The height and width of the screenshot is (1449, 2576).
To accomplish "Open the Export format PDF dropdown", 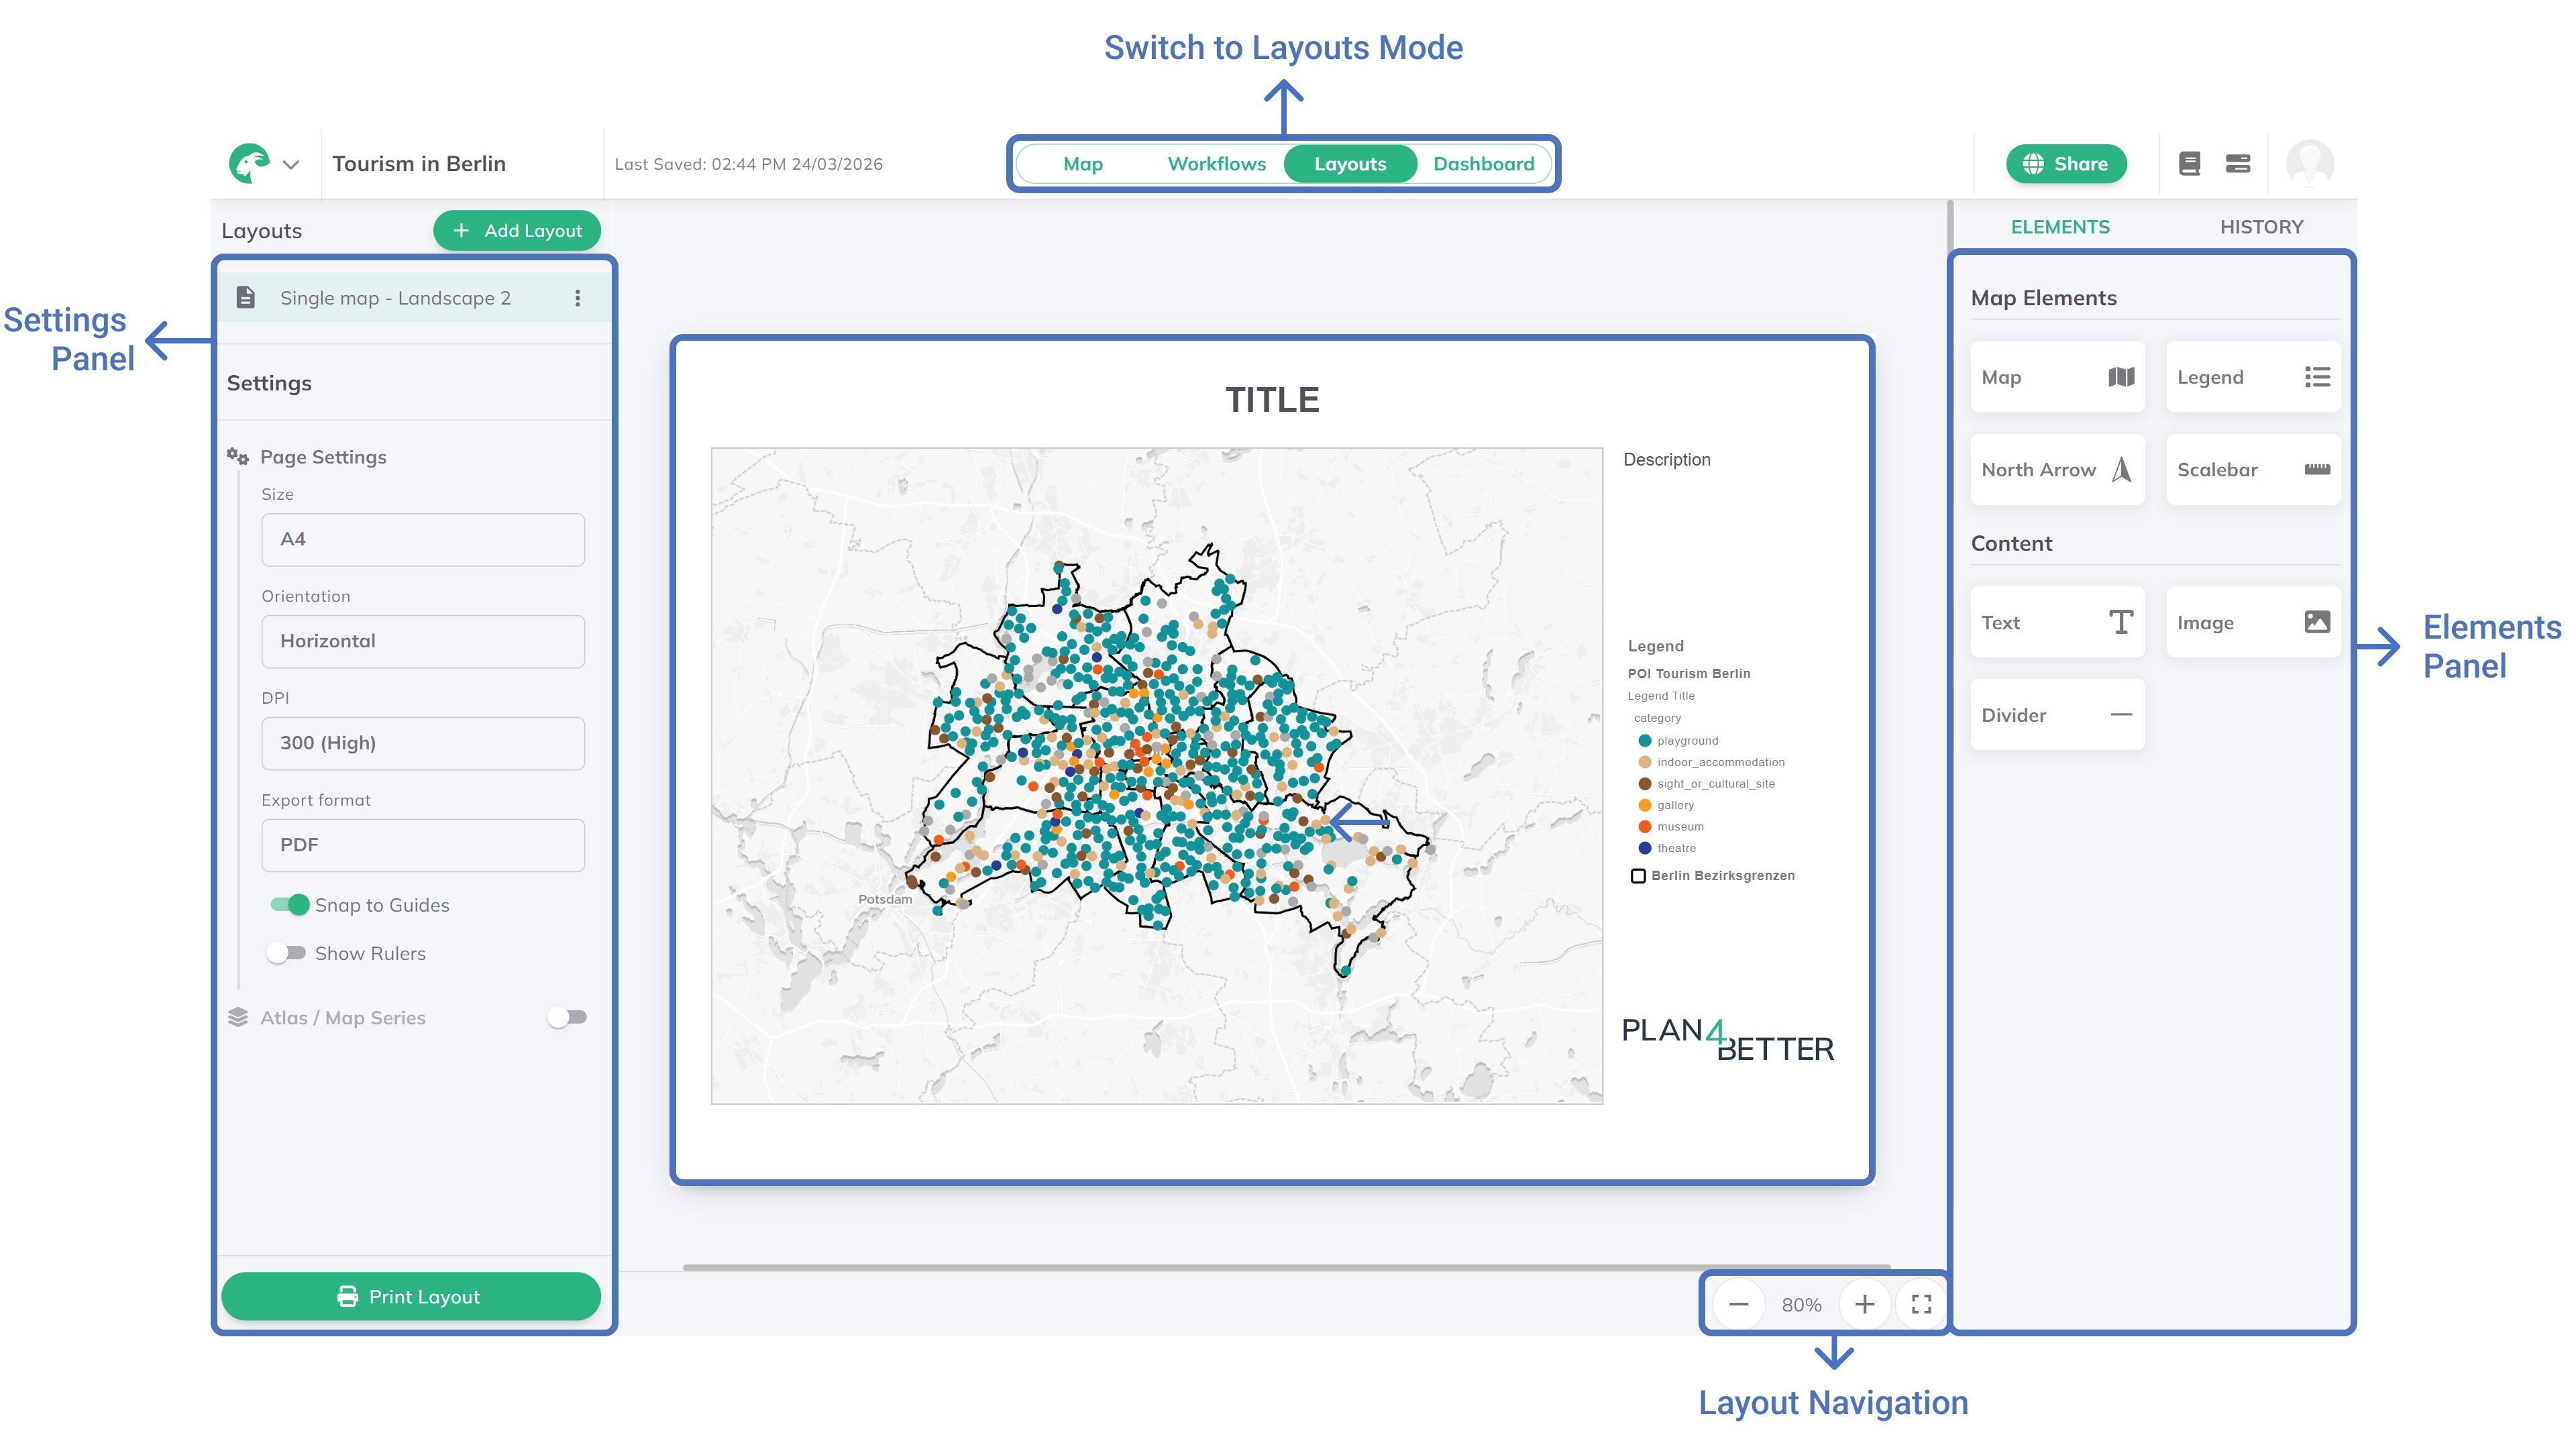I will click(x=422, y=845).
